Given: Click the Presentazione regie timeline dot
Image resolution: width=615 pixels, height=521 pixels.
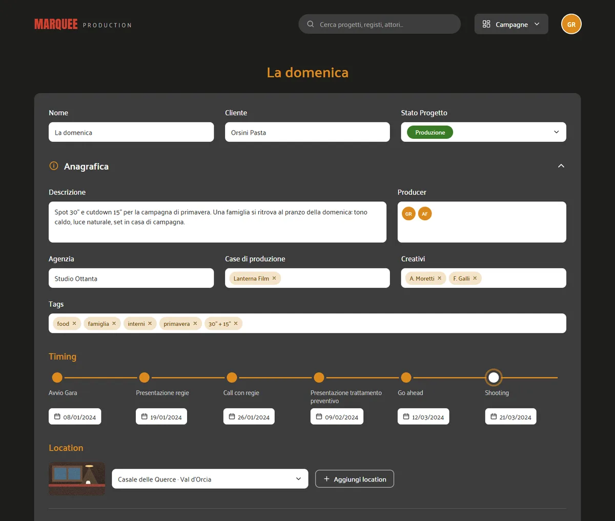Looking at the screenshot, I should pos(145,378).
